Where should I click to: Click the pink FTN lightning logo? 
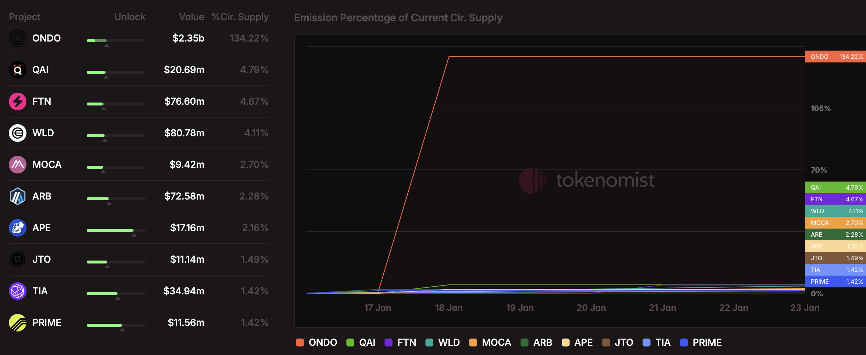coord(18,101)
